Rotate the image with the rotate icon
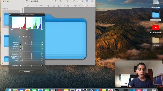Image resolution: width=163 pixels, height=91 pixels. (82, 1)
